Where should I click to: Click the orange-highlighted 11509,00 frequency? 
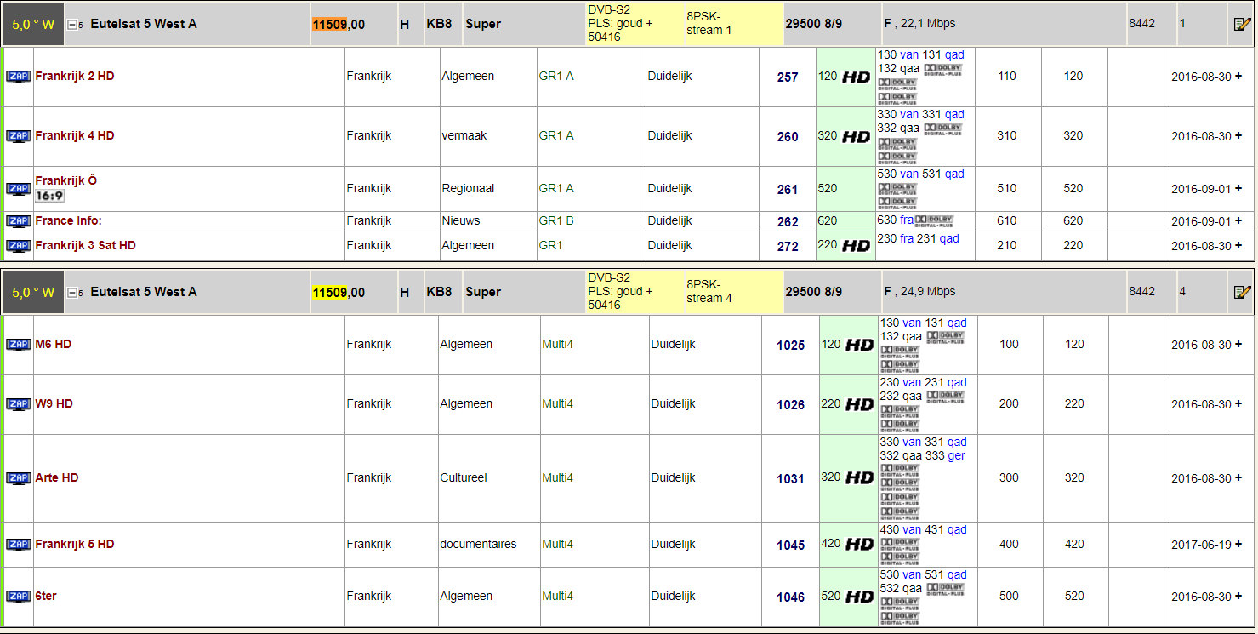[x=339, y=25]
